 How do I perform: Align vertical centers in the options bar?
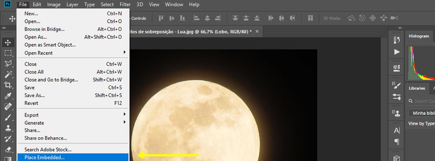tap(172, 18)
